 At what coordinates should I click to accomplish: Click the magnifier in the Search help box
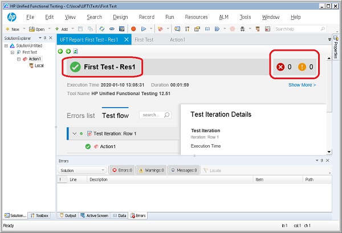[x=323, y=29]
